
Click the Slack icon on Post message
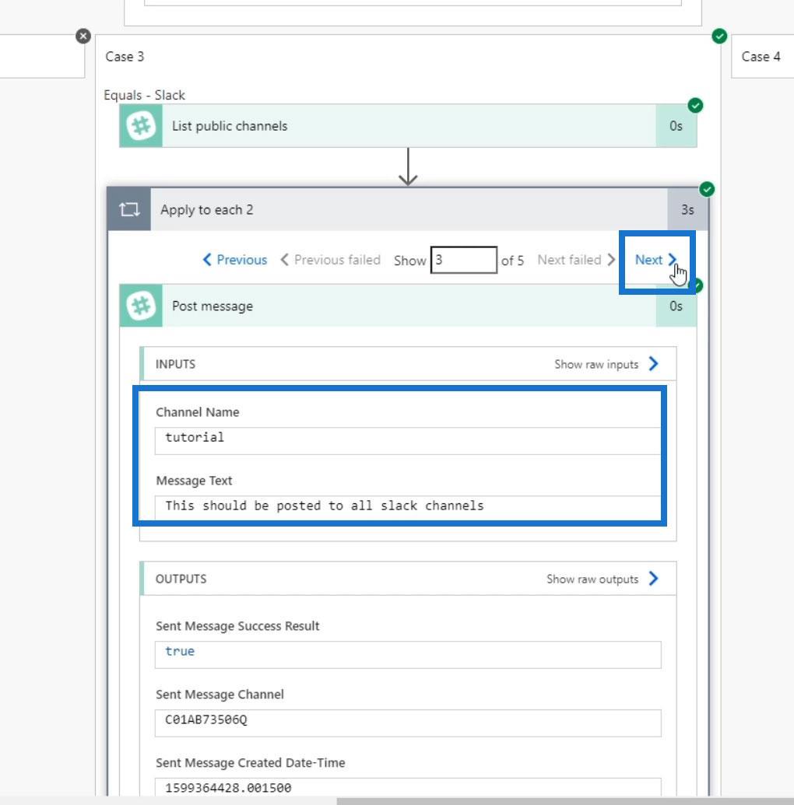pyautogui.click(x=141, y=306)
